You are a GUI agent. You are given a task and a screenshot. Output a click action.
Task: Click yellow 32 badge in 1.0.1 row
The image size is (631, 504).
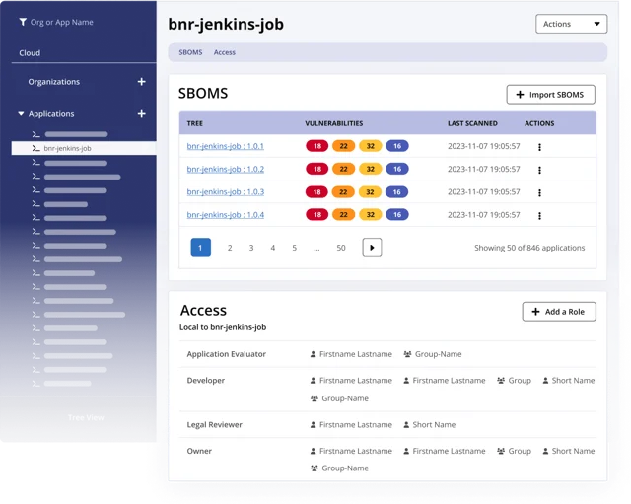[x=371, y=146]
